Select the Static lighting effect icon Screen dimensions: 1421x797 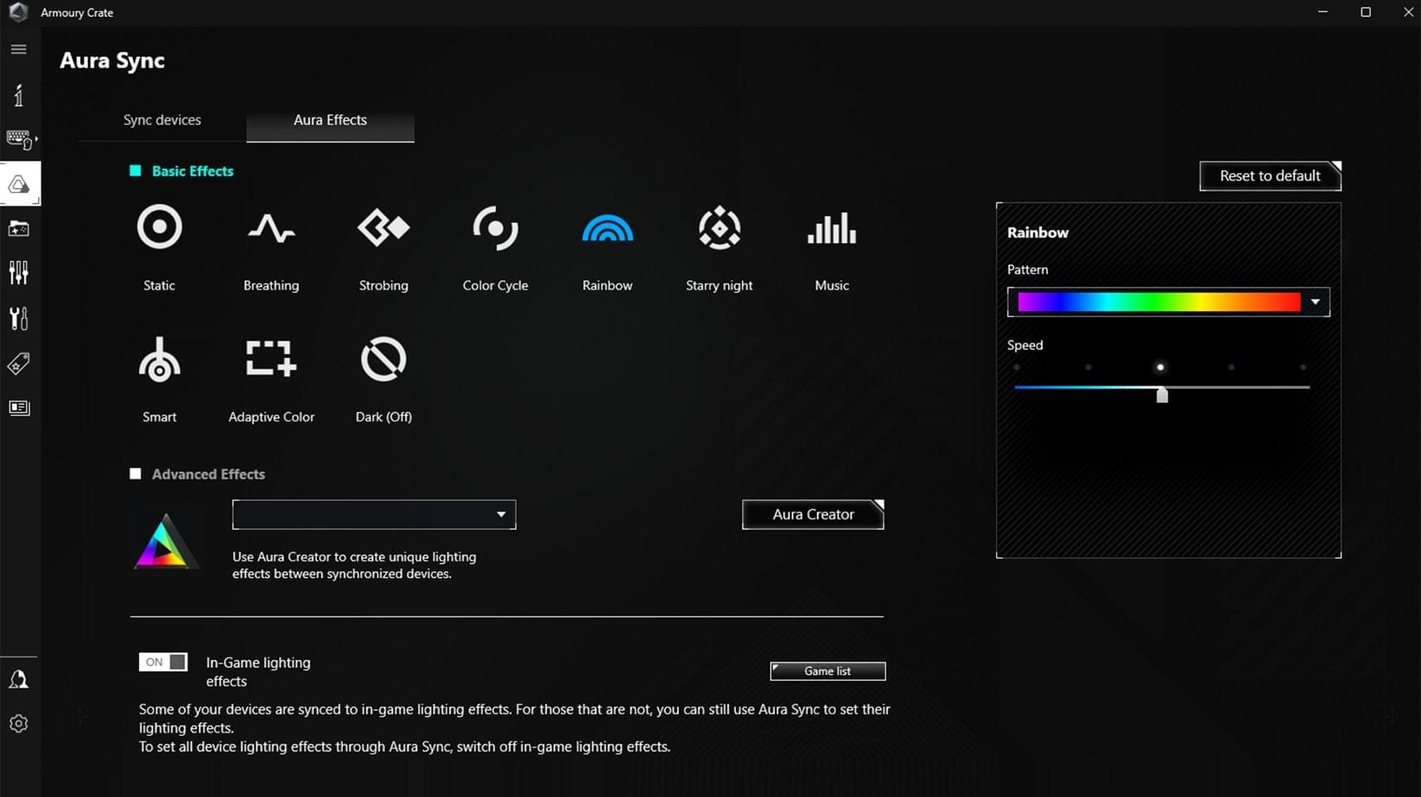(x=159, y=228)
